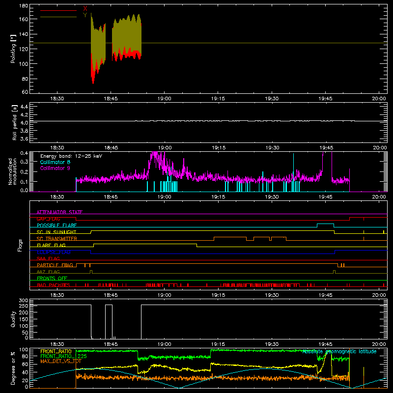Image resolution: width=393 pixels, height=393 pixels.
Task: Click the AAZ_FLAG label
Action: click(x=48, y=272)
